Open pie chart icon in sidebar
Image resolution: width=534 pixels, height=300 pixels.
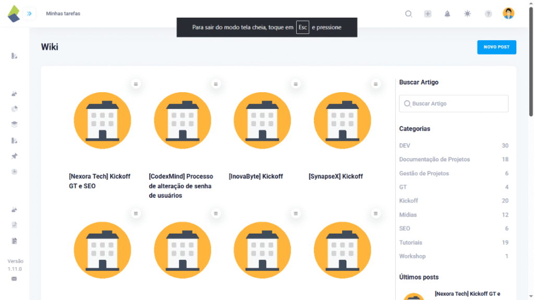(x=14, y=109)
